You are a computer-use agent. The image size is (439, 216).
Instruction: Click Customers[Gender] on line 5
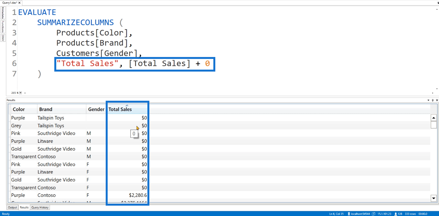97,53
